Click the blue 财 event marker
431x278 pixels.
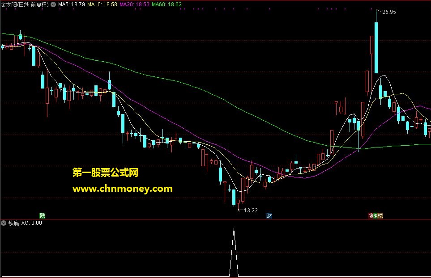[x=269, y=215]
